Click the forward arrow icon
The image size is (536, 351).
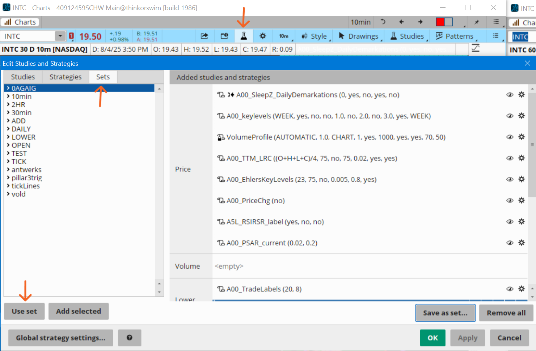point(420,22)
